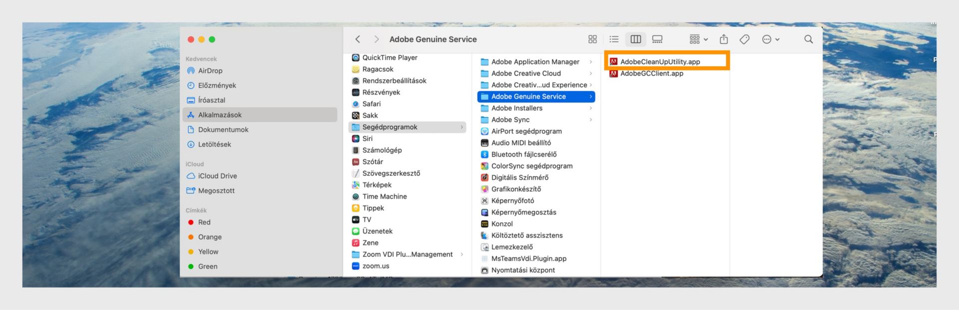Select Konzol utility
Image resolution: width=959 pixels, height=310 pixels.
pyautogui.click(x=536, y=224)
